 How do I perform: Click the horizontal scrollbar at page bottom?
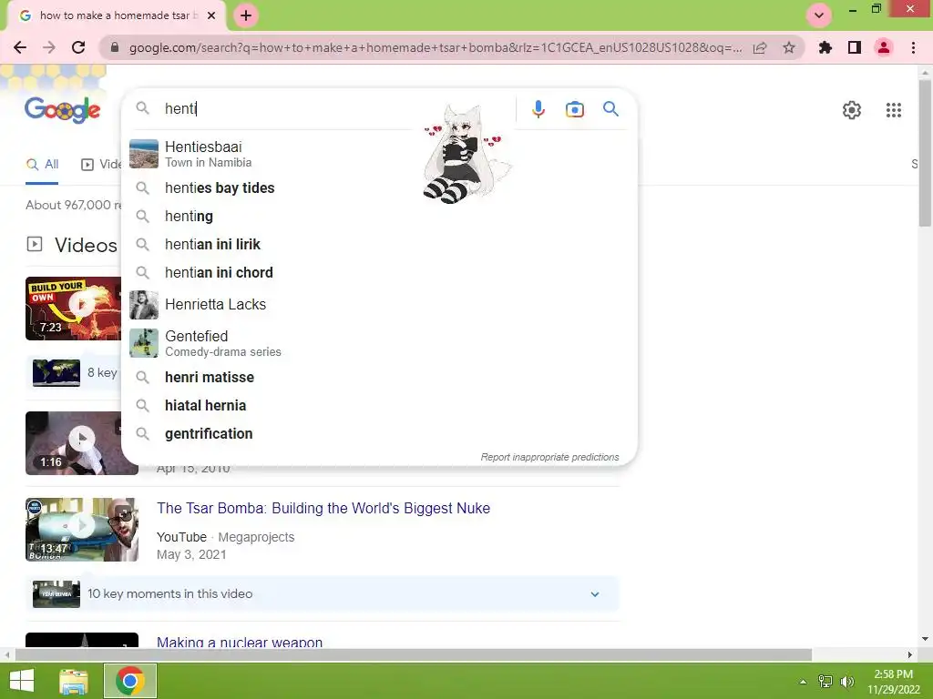pyautogui.click(x=414, y=654)
